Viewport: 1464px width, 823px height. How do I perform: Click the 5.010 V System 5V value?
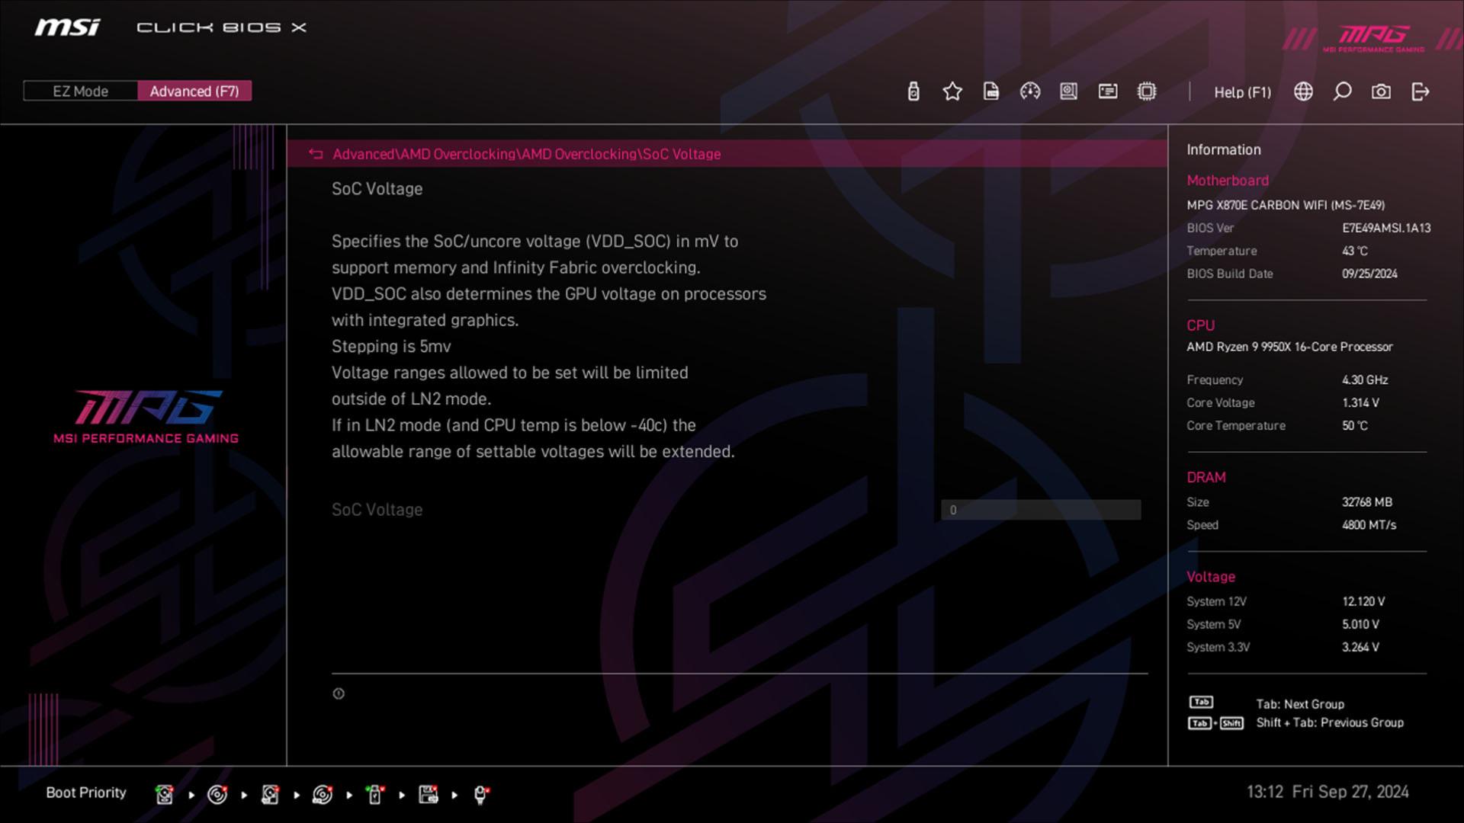[x=1360, y=624]
